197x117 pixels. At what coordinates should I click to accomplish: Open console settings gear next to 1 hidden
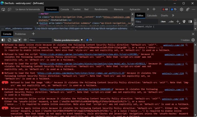[193, 40]
